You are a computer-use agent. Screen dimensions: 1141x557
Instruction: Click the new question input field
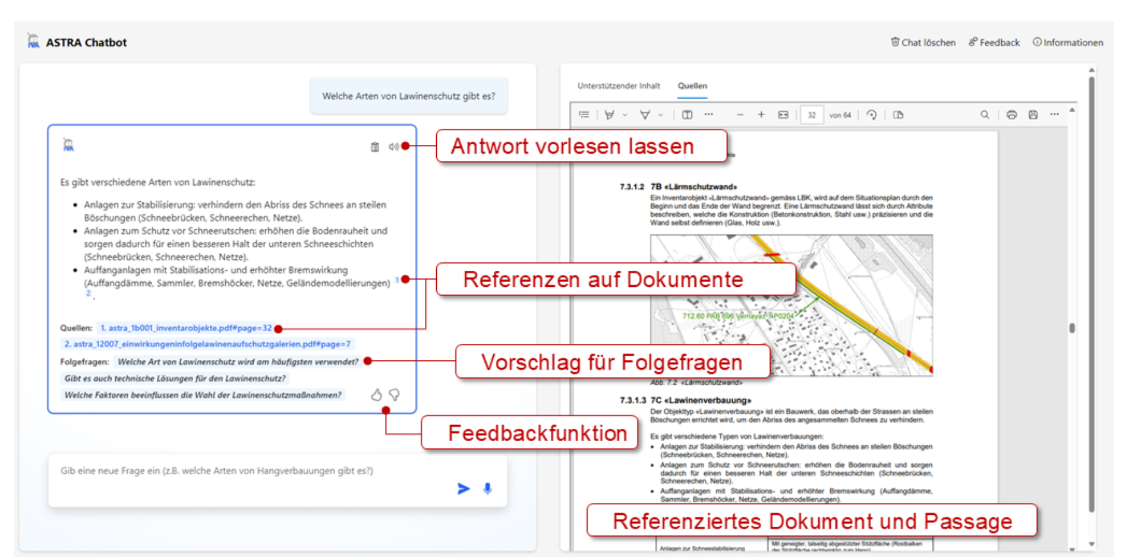click(278, 481)
